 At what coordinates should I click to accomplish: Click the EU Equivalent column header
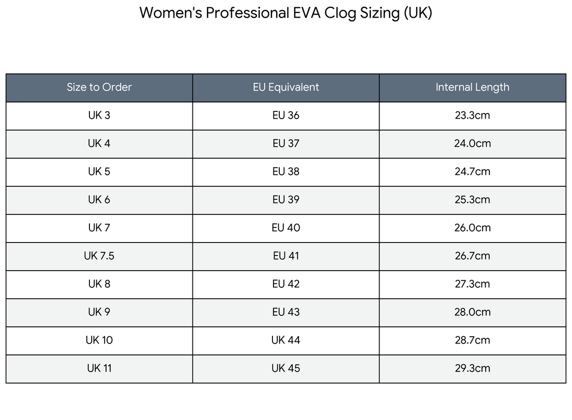point(286,87)
